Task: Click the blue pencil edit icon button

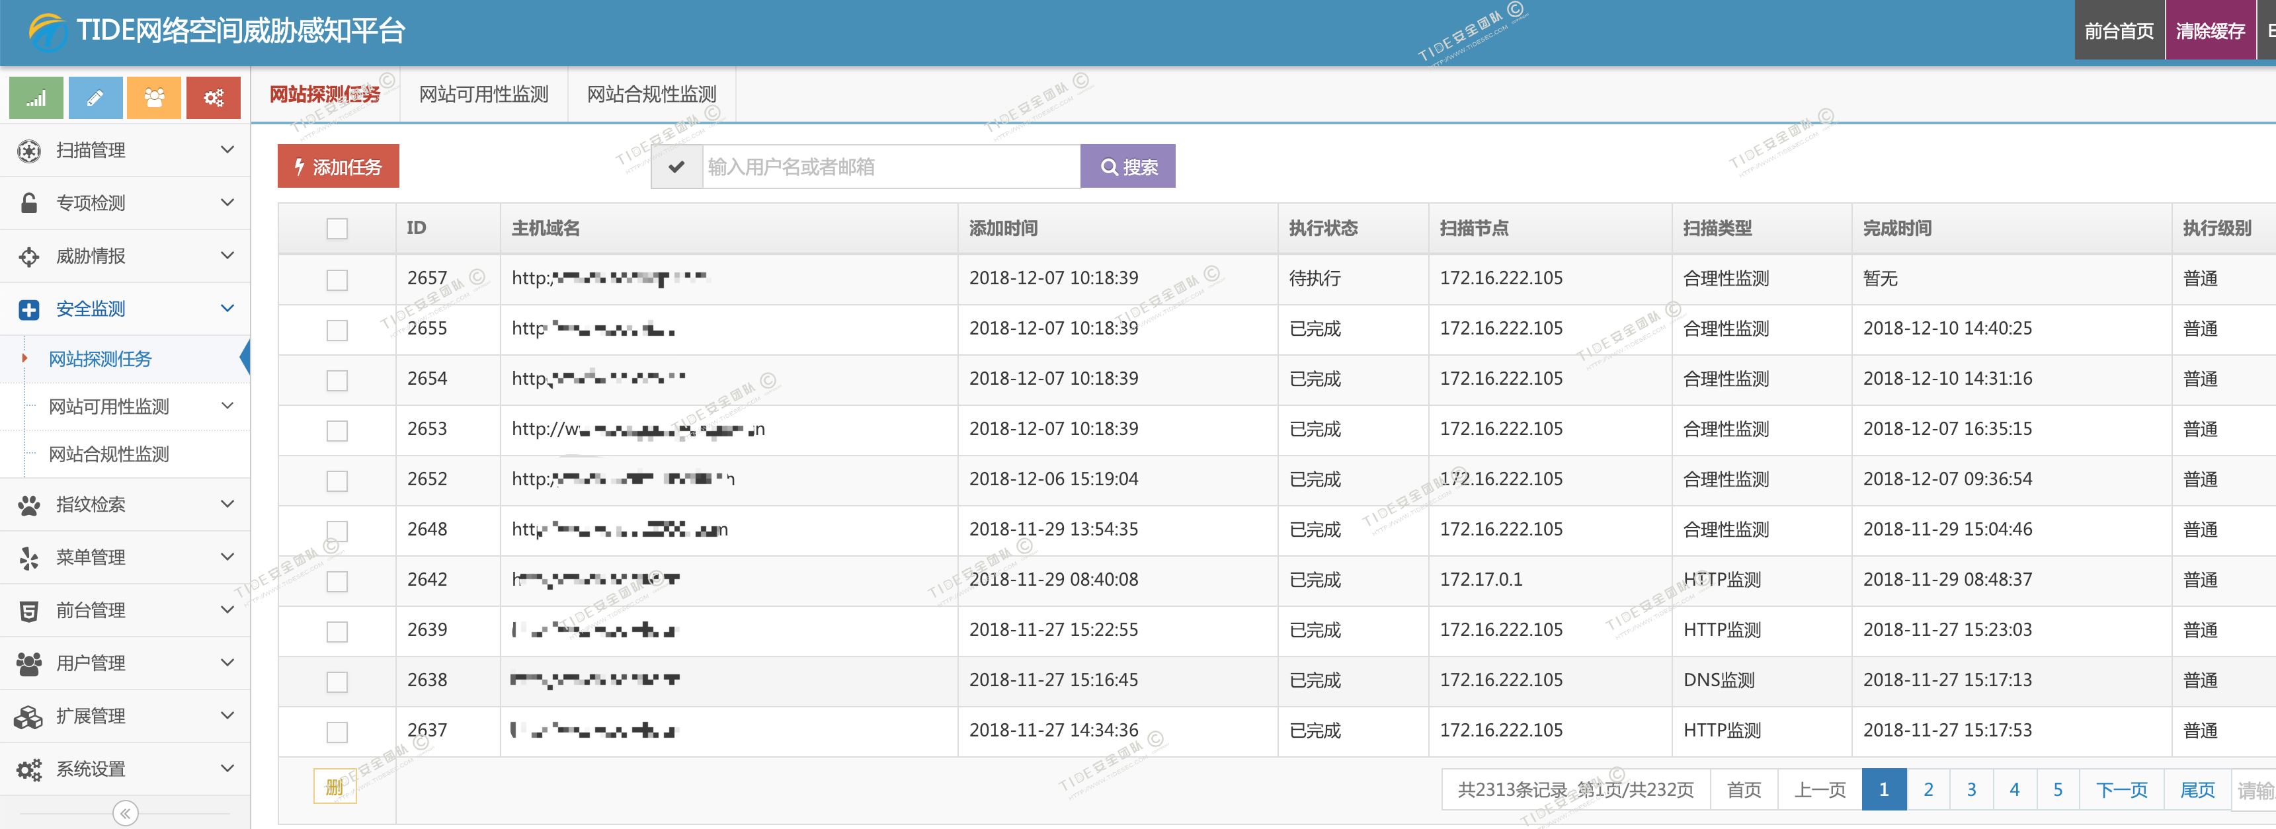Action: (x=95, y=98)
